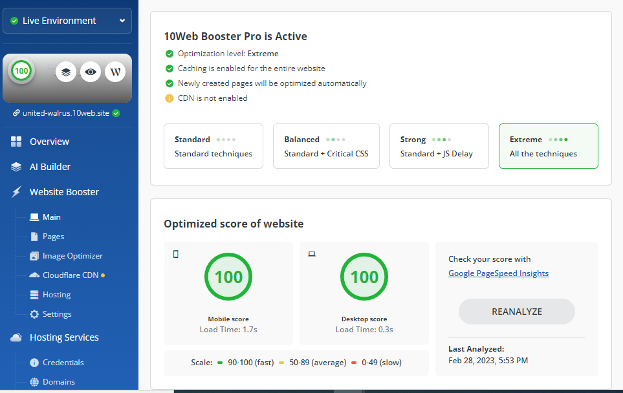Open Image Optimizer
The height and width of the screenshot is (393, 623).
(72, 256)
